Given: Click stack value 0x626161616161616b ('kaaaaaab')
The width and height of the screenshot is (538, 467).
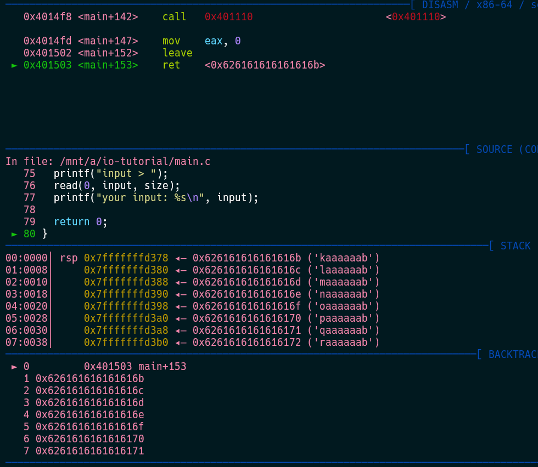Looking at the screenshot, I should coord(286,258).
